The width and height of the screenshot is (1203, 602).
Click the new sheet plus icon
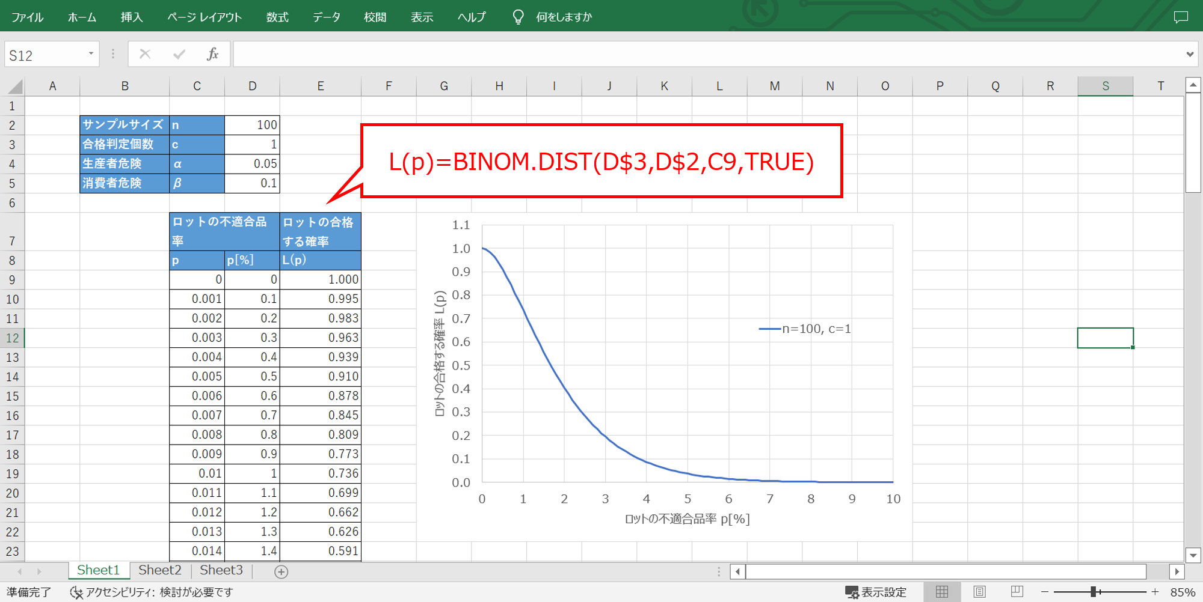pyautogui.click(x=281, y=571)
